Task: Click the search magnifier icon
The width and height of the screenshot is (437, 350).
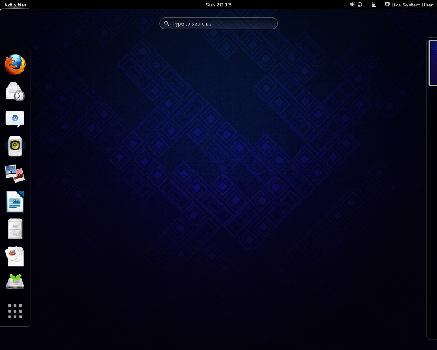Action: [167, 23]
